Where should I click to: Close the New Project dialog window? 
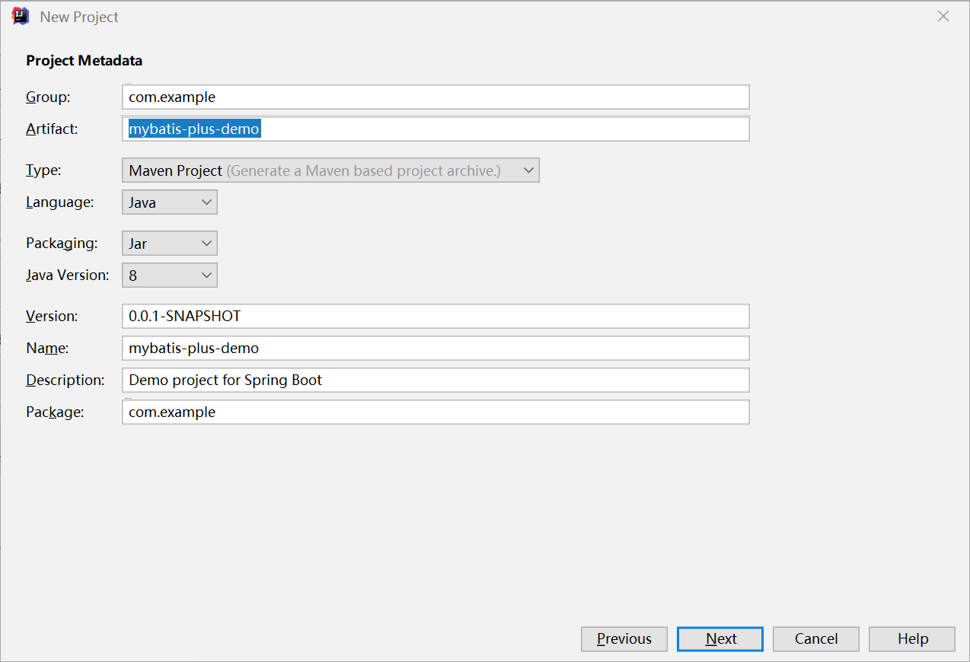(943, 16)
